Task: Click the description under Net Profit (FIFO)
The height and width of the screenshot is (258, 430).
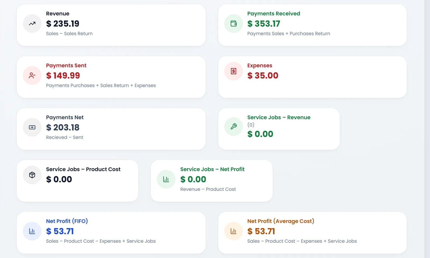Action: coord(101,241)
